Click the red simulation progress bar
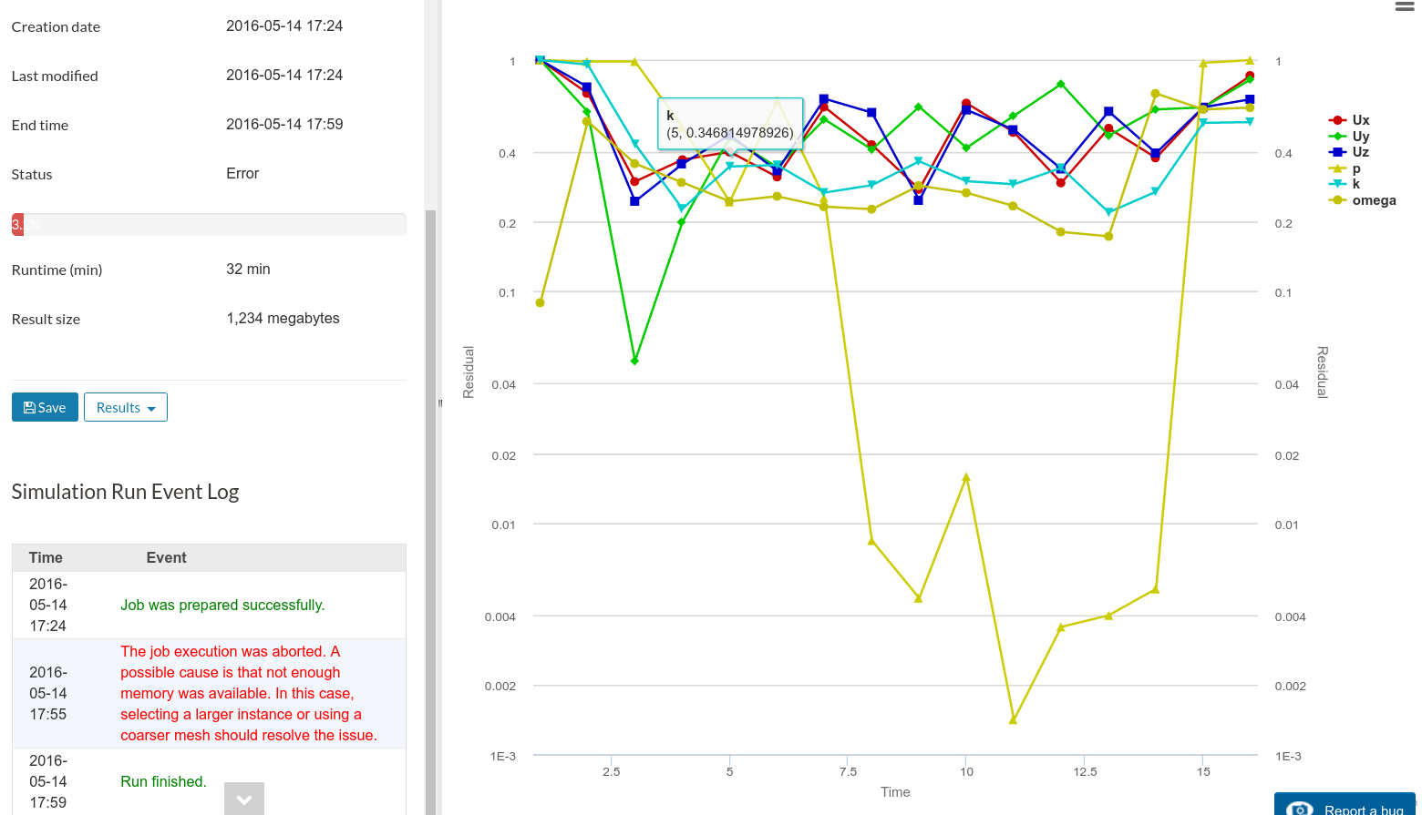This screenshot has width=1422, height=815. (x=18, y=224)
